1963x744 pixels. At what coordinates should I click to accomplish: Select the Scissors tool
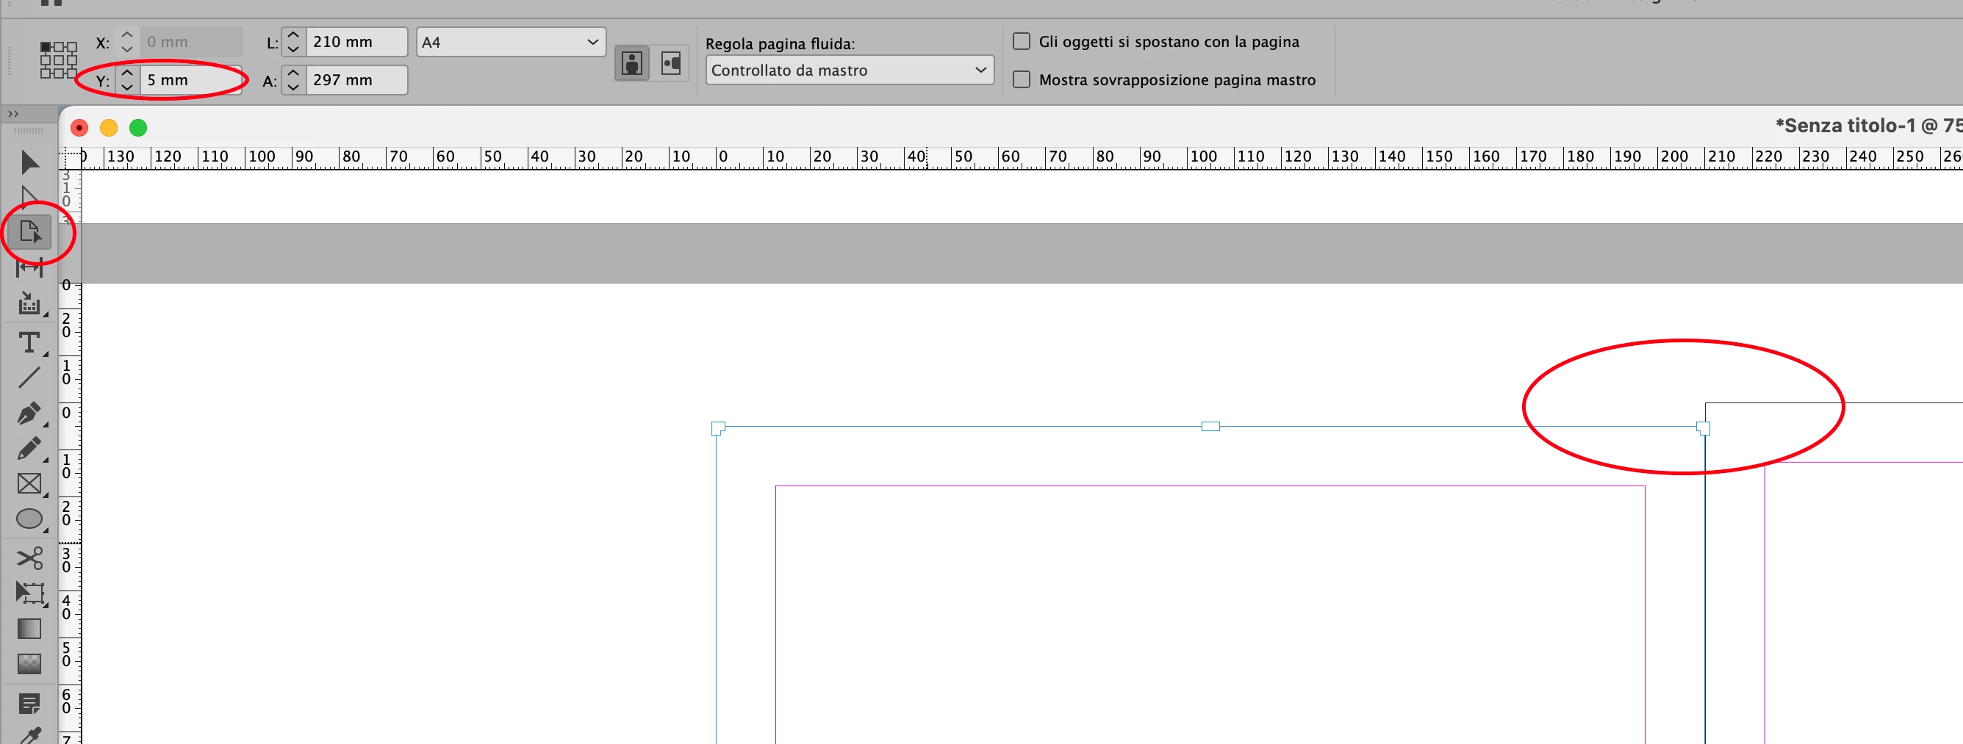pos(29,558)
